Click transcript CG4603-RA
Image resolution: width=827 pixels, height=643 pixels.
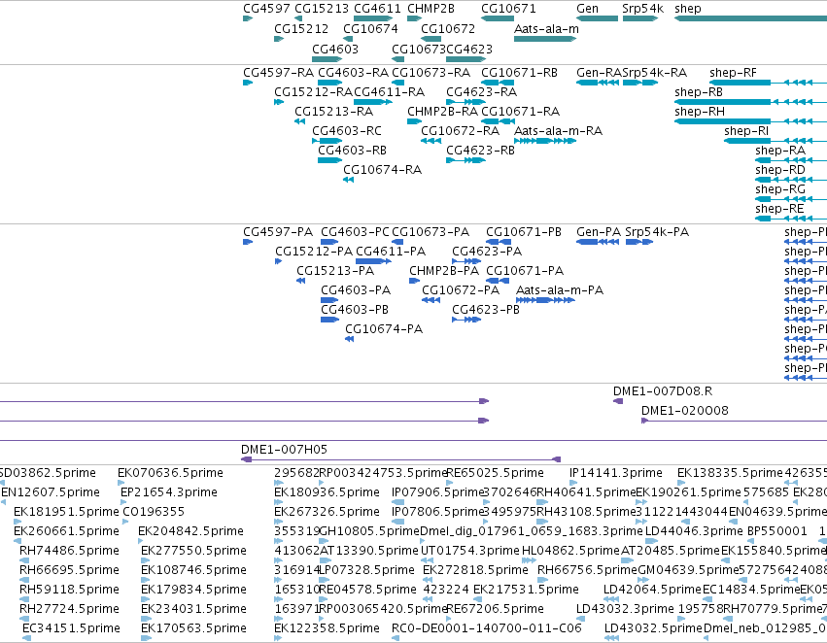pyautogui.click(x=329, y=83)
